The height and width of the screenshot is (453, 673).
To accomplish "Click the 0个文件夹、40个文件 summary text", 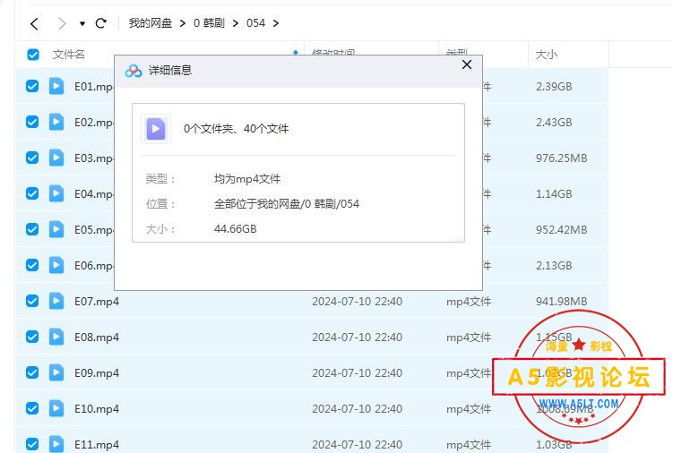I will [x=236, y=129].
